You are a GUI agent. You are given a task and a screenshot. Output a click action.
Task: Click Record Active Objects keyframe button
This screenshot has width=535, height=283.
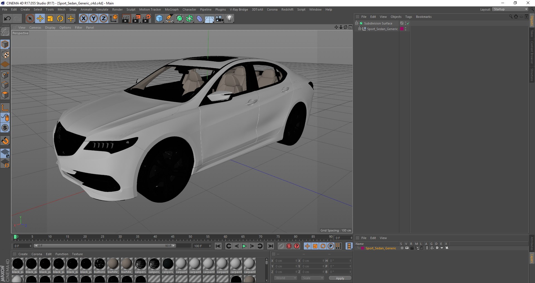(281, 246)
